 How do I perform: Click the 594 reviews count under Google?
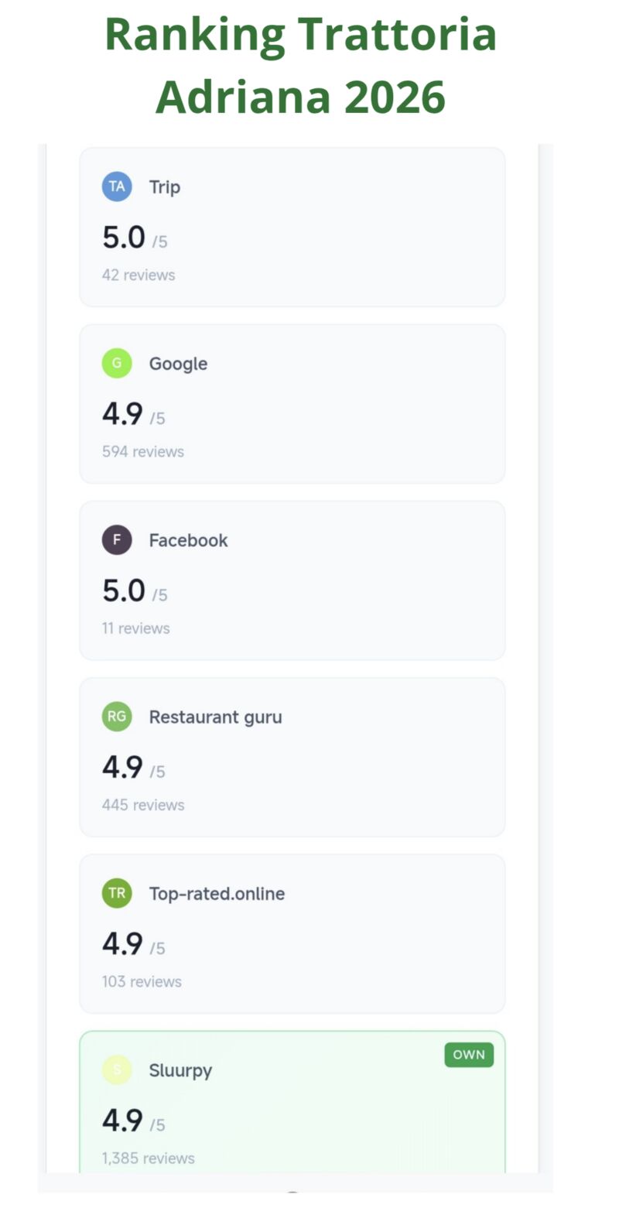point(143,451)
